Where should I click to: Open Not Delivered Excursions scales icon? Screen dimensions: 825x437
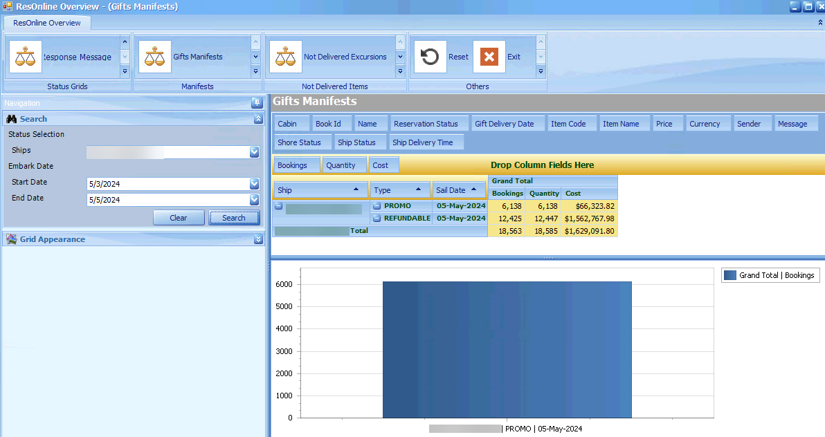[286, 57]
